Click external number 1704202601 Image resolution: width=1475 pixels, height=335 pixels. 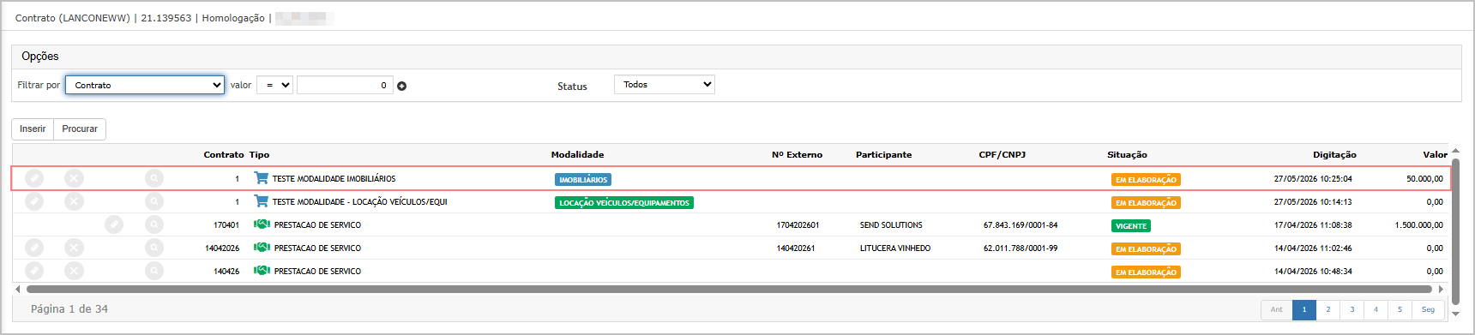(x=798, y=225)
